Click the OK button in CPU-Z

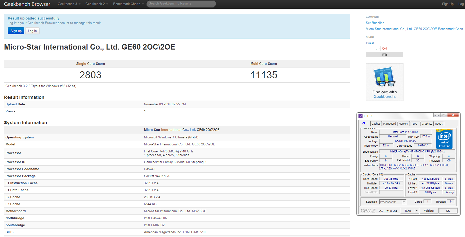[448, 211]
